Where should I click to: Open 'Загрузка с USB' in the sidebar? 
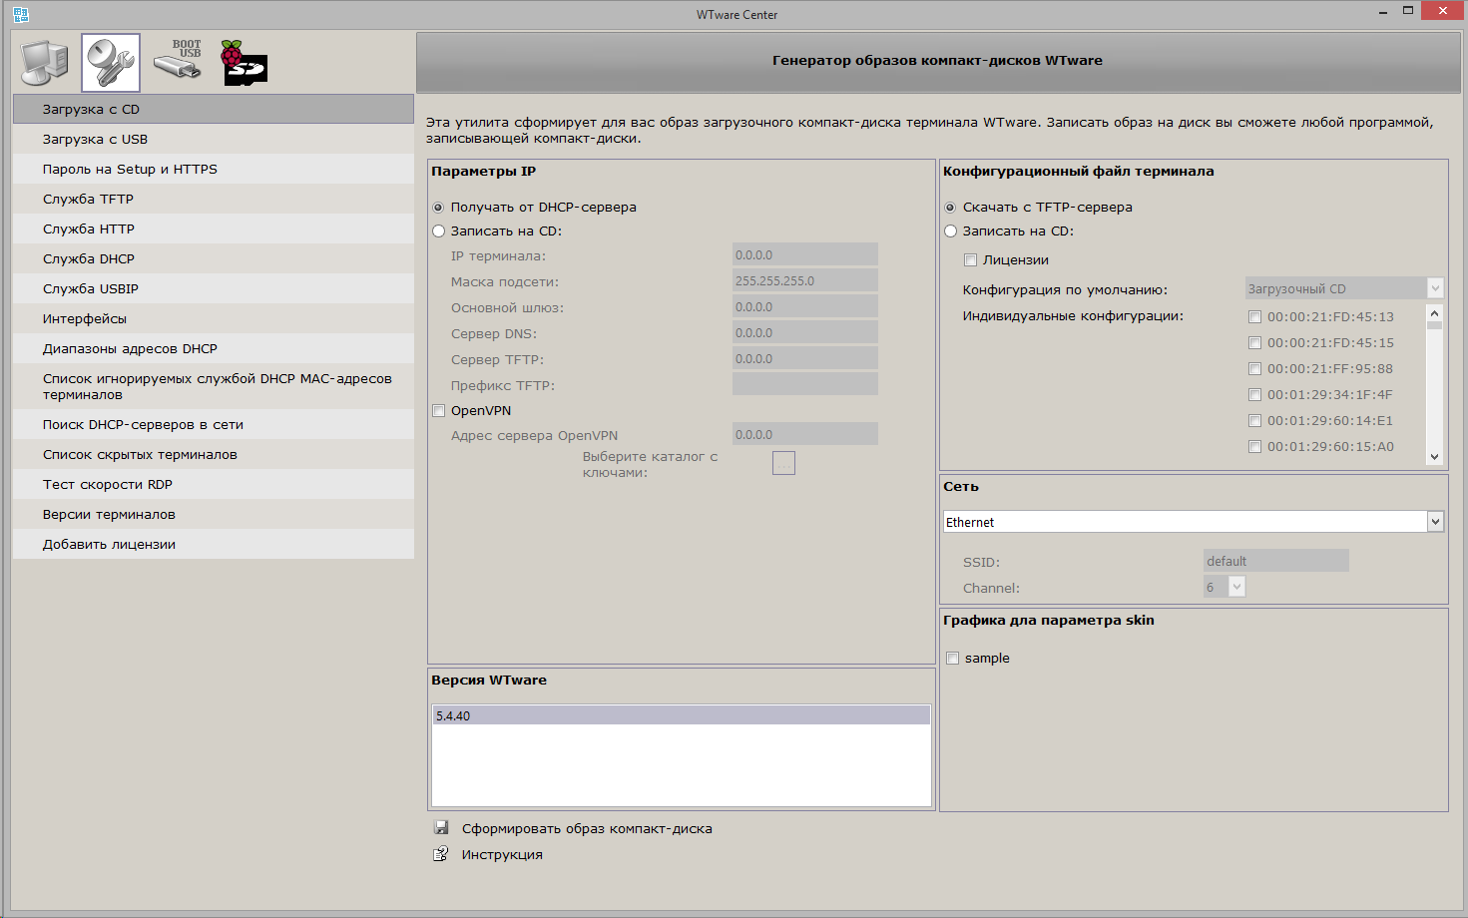tap(95, 140)
